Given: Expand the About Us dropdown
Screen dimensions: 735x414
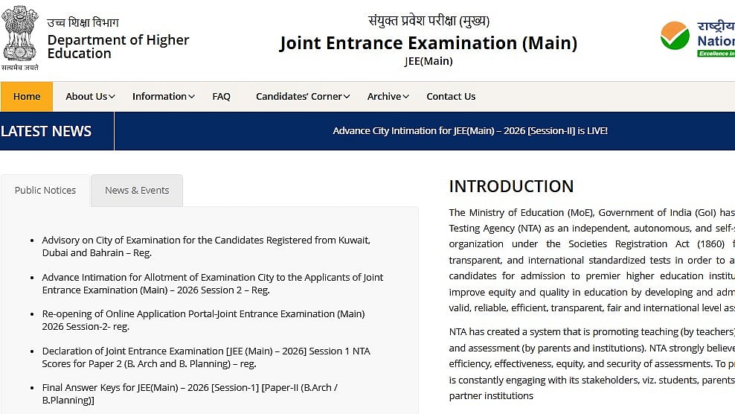Looking at the screenshot, I should pos(90,96).
